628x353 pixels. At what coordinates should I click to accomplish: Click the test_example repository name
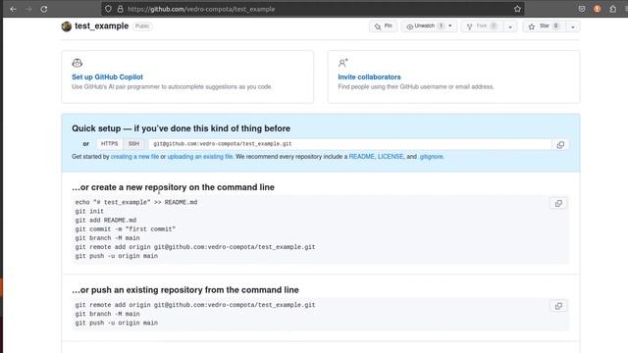(x=102, y=26)
